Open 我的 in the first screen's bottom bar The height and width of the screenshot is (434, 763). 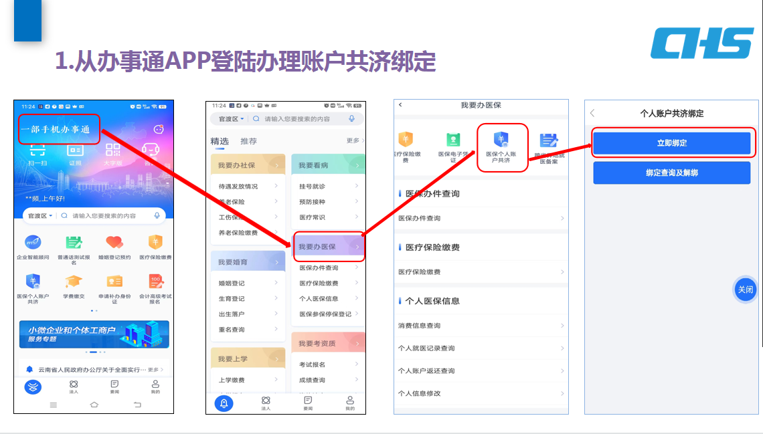click(155, 387)
